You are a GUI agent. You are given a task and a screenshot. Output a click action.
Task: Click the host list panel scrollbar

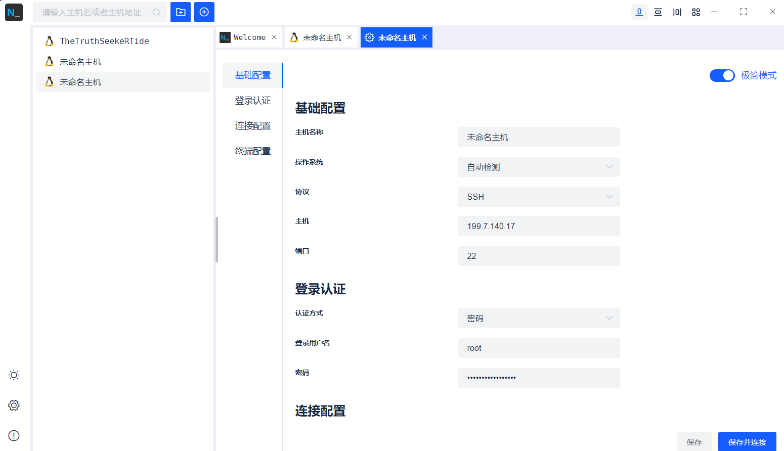tap(217, 240)
